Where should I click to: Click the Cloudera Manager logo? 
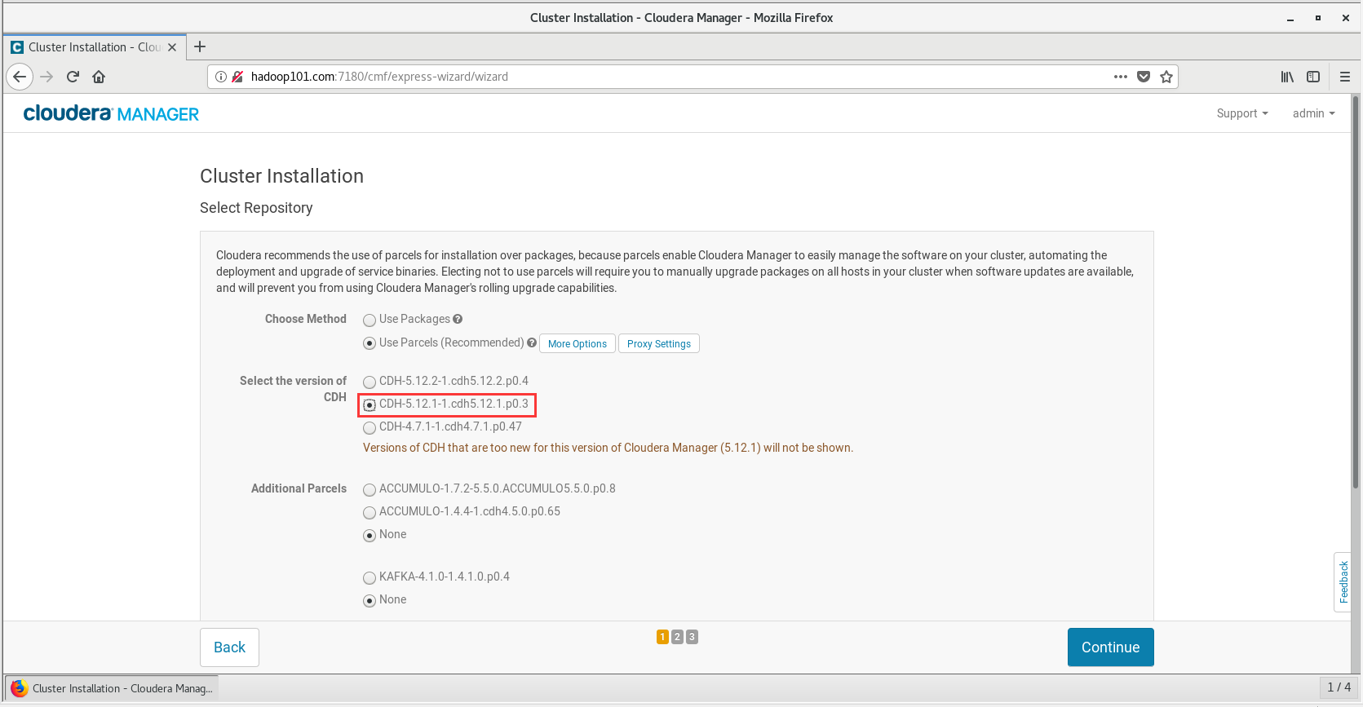111,113
